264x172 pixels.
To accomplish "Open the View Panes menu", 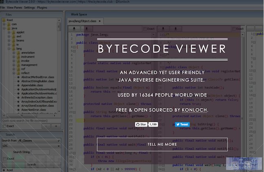I will tap(15, 8).
